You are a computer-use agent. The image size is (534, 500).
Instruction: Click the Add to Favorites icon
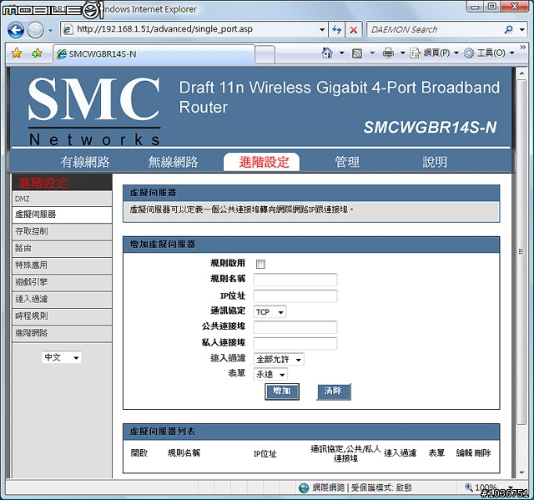pos(37,53)
